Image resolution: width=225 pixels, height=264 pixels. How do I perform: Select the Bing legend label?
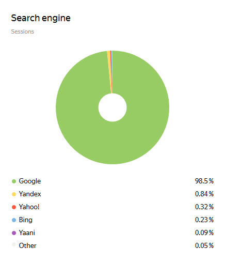[x=26, y=220]
